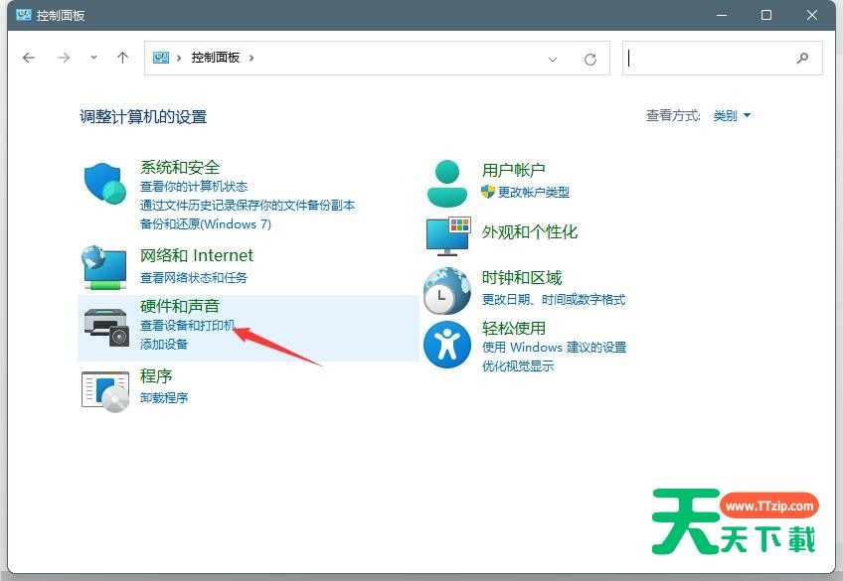The image size is (843, 581).
Task: Navigate up one level with up arrow
Action: 123,58
